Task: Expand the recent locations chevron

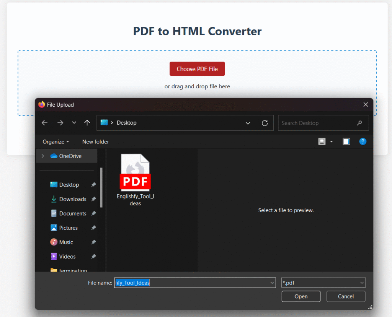Action: pos(74,123)
